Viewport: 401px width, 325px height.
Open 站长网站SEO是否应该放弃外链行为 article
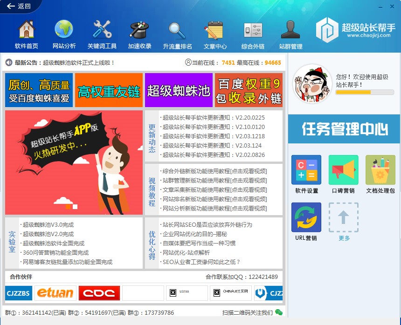click(x=207, y=225)
